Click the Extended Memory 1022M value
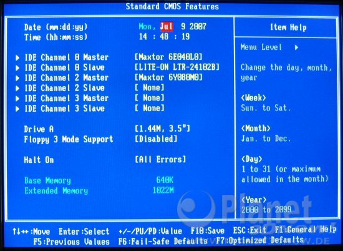 [163, 190]
